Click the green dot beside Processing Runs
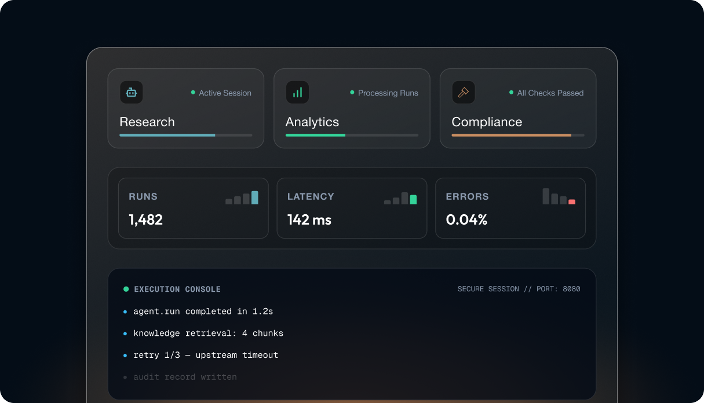 (352, 92)
